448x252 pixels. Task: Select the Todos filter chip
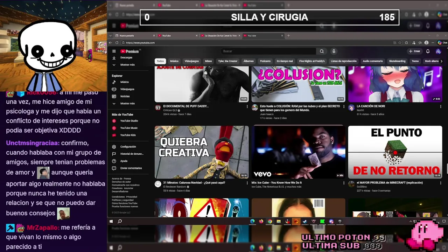point(160,61)
